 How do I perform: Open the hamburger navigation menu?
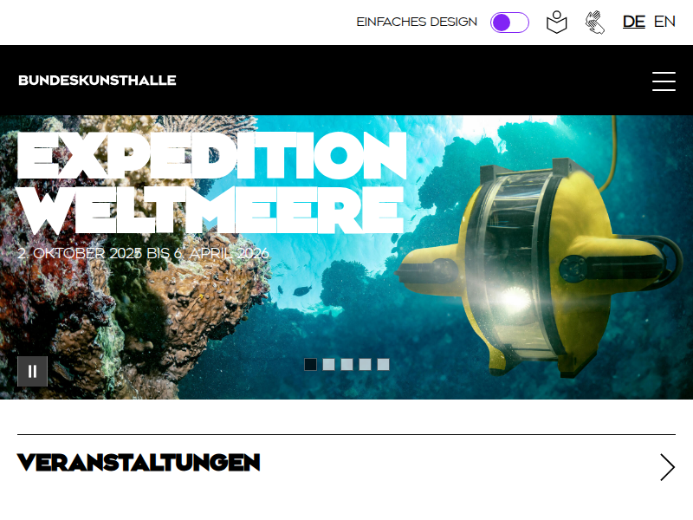point(664,81)
